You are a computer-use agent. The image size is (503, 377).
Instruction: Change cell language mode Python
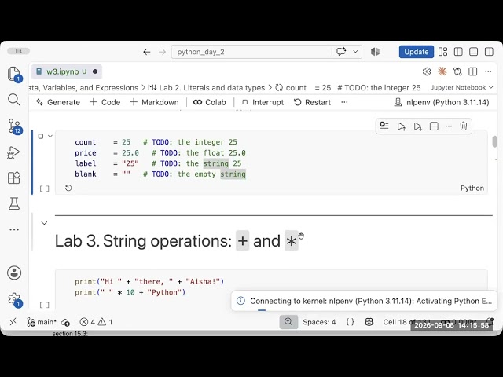click(472, 188)
